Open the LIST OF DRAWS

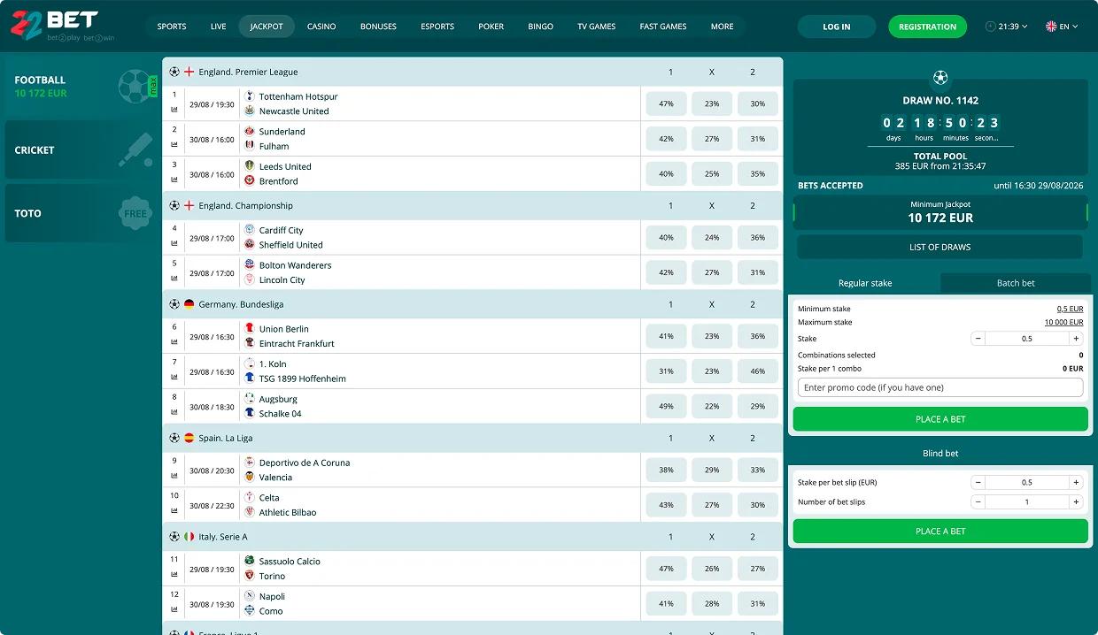[x=939, y=247]
